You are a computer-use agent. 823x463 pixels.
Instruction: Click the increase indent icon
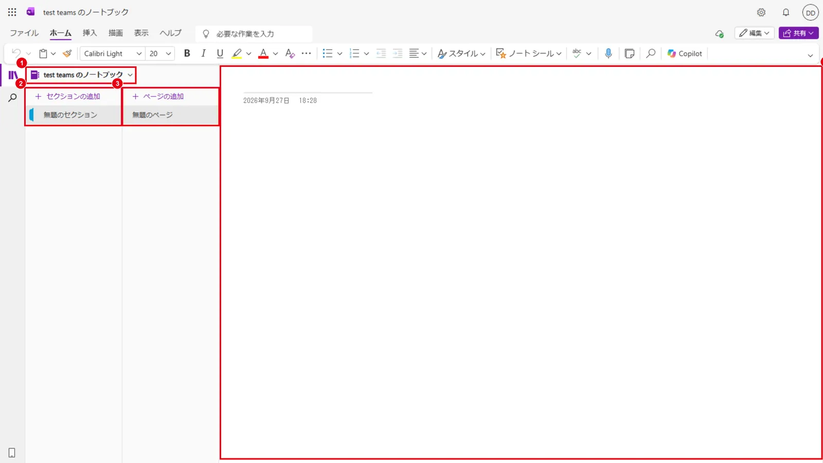click(398, 53)
